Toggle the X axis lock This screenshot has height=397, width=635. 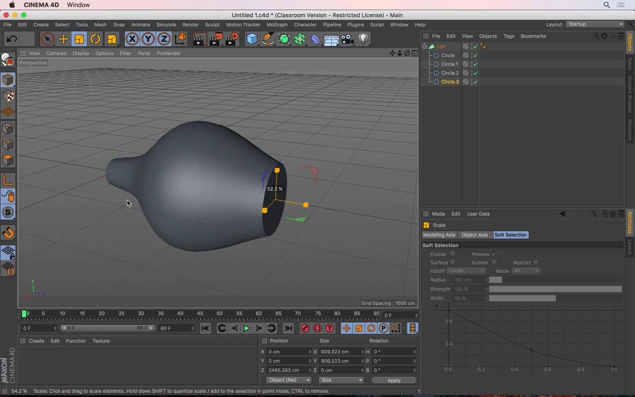(132, 39)
